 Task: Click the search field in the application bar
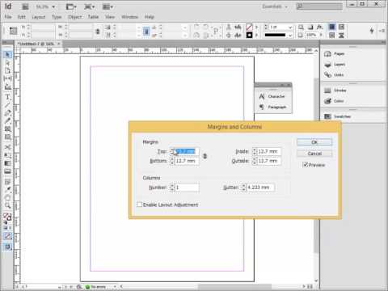[x=319, y=6]
